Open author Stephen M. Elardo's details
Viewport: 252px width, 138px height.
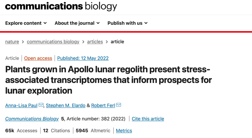[x=65, y=105]
